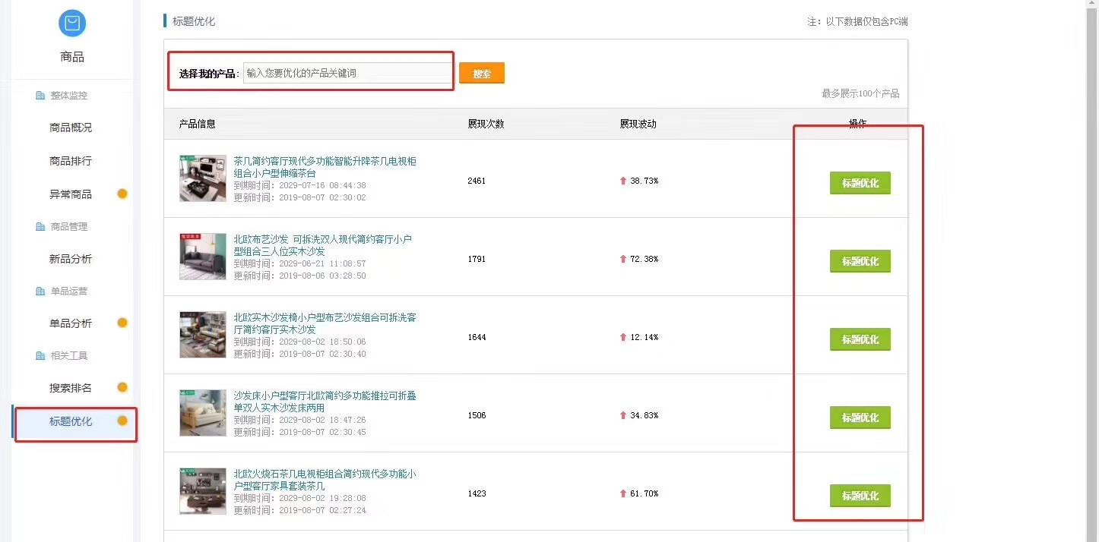Click the blue 商品 shopping bag icon
Screen dimensions: 1099x542
point(72,24)
